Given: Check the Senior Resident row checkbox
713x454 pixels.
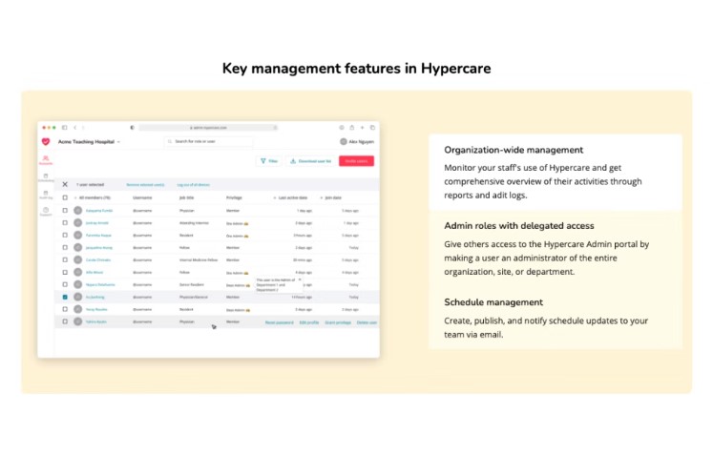Looking at the screenshot, I should (65, 284).
